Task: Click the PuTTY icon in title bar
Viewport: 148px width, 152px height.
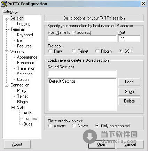Action: coord(4,4)
